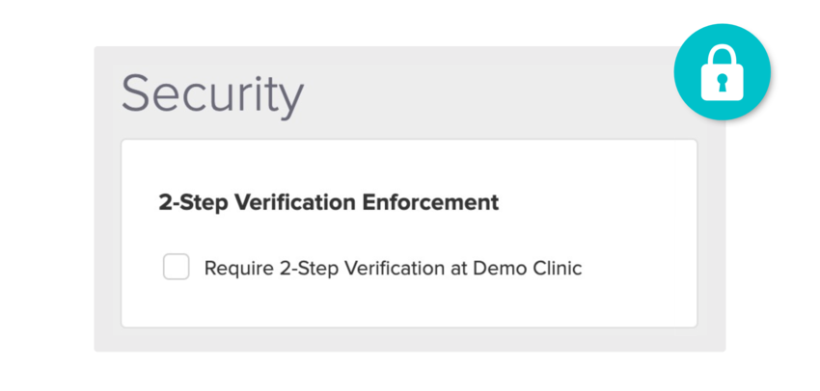Select the 2-Step Verification Enforcement title
This screenshot has height=391, width=820.
pos(328,202)
